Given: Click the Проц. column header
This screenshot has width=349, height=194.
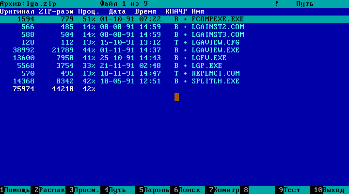Looking at the screenshot, I should pyautogui.click(x=89, y=12).
